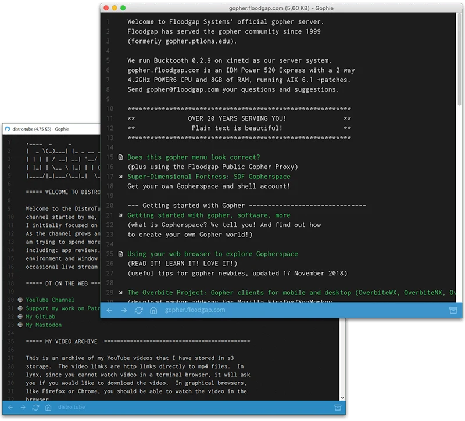465x421 pixels.
Task: Click the globe icon beside 'Support my work'
Action: (20, 308)
